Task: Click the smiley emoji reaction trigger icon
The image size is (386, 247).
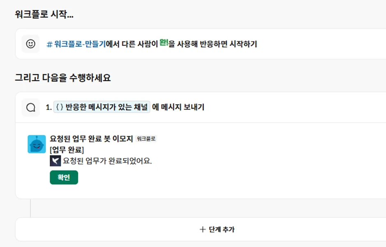Action: 30,44
